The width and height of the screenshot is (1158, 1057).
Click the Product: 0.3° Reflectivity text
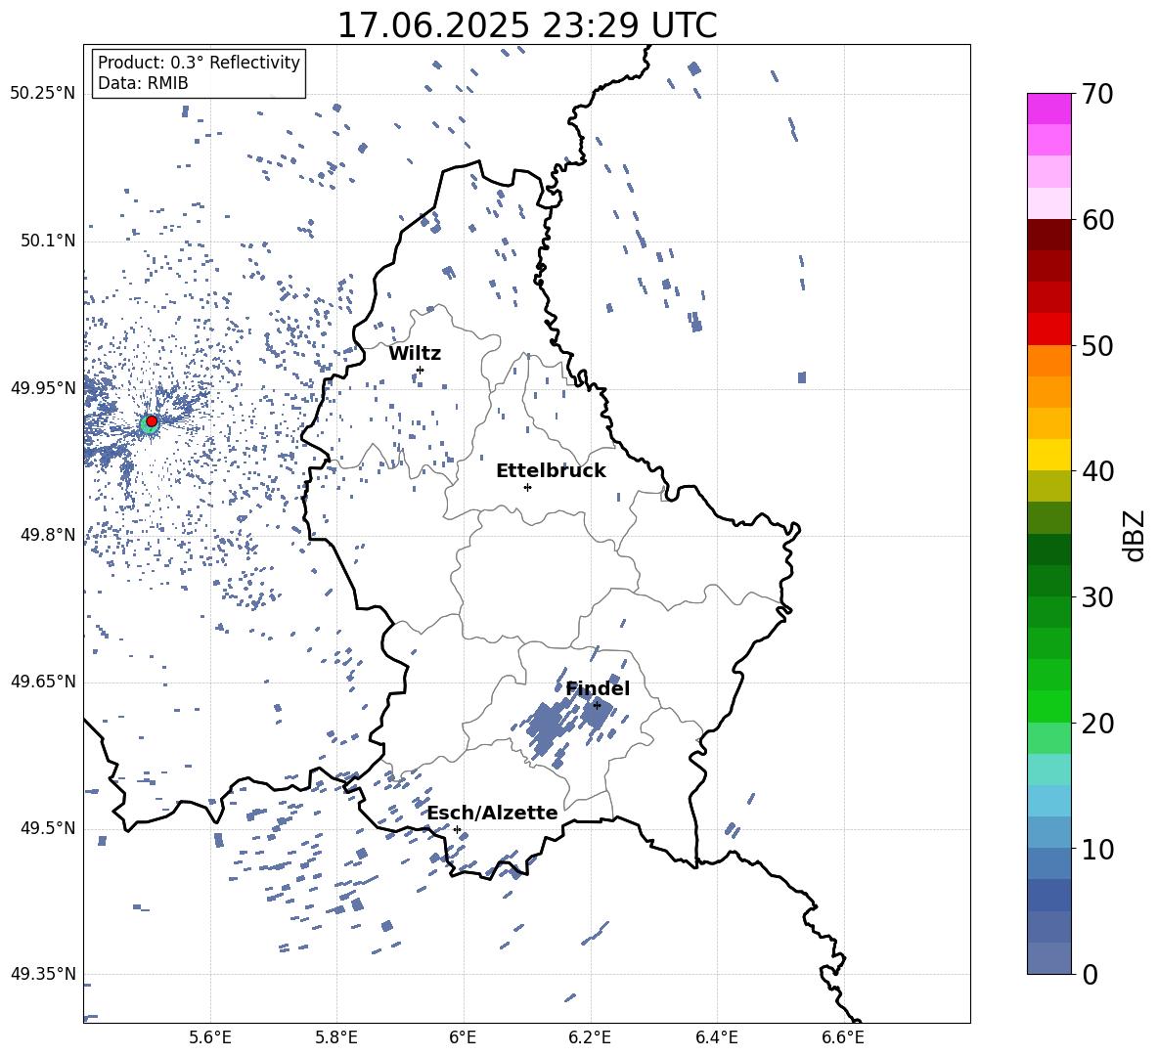tap(199, 62)
